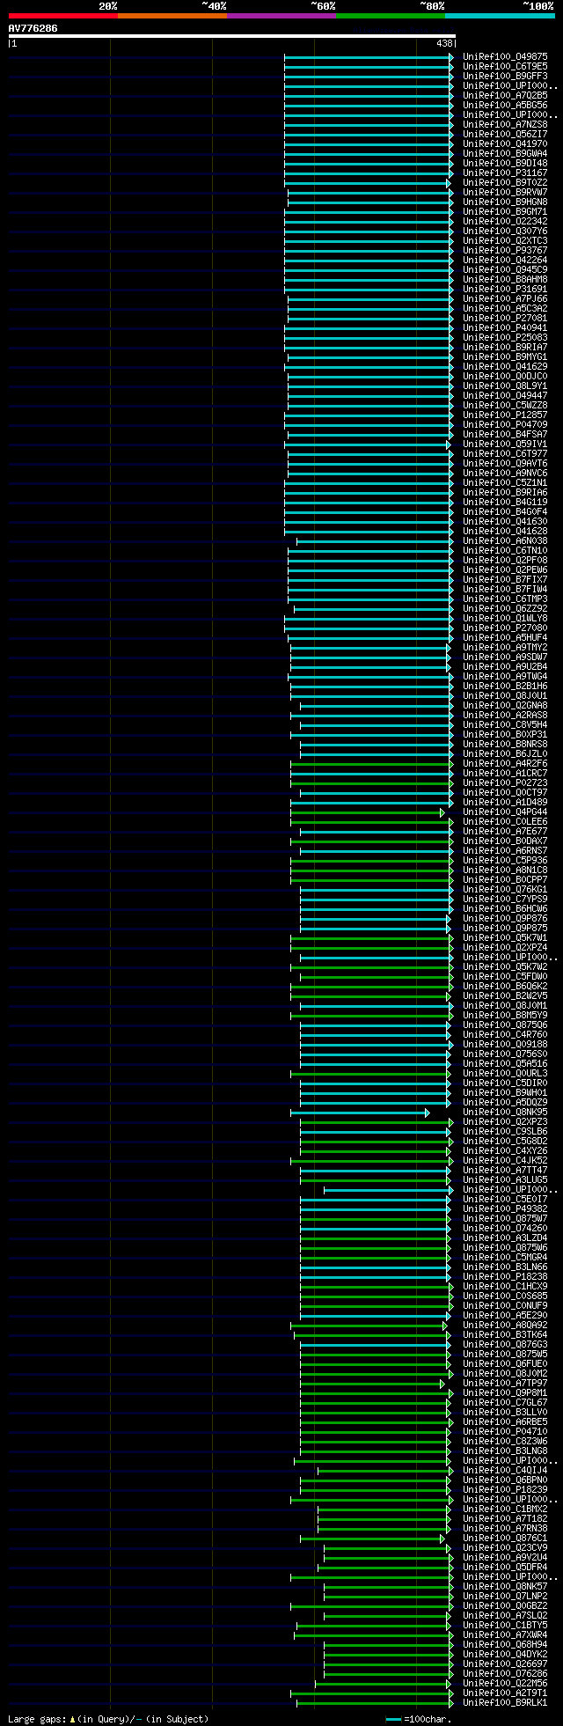This screenshot has width=563, height=1726.
Task: Click the green bar for UniRef100_A4R2F6
Action: (x=372, y=764)
